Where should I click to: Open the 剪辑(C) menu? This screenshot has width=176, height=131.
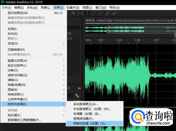[x=46, y=8]
